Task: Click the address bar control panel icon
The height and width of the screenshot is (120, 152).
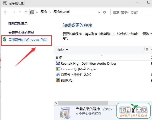Action: [x=32, y=12]
